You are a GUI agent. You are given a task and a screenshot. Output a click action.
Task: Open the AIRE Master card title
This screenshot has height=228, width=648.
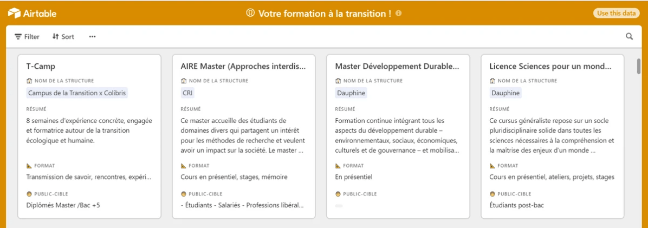243,67
